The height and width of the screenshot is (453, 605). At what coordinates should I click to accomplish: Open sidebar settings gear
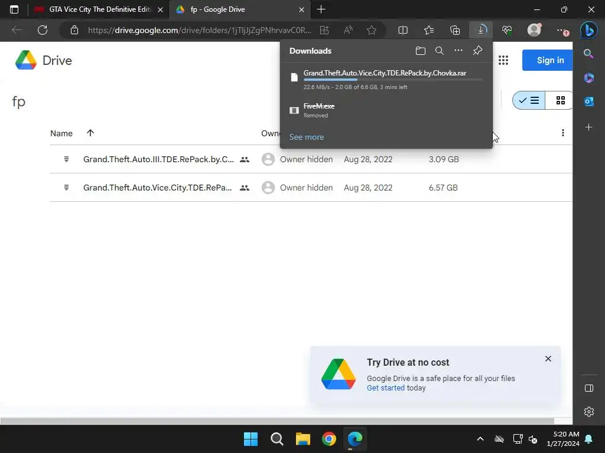(589, 411)
